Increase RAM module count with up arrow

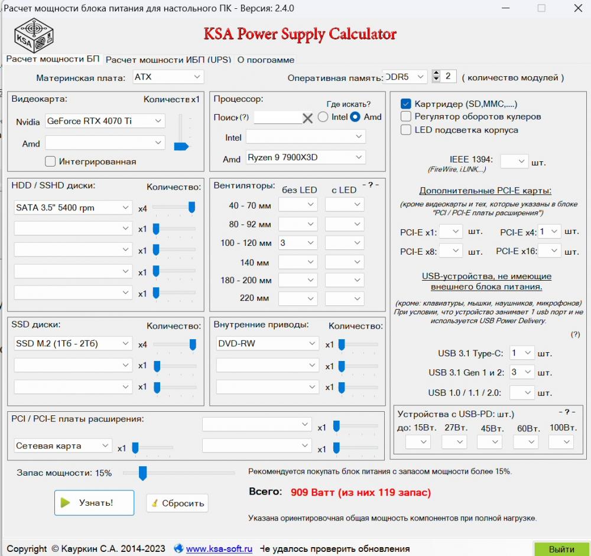[x=436, y=73]
